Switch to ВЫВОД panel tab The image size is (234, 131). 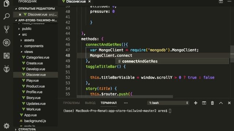point(90,103)
